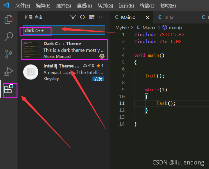Click main() symbol in the breadcrumb
The width and height of the screenshot is (209, 169).
pyautogui.click(x=175, y=28)
